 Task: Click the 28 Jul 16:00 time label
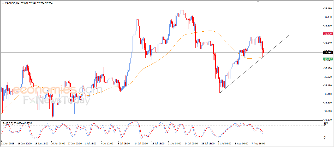pos(208,143)
